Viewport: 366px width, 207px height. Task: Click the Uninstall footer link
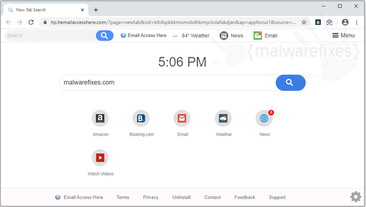[181, 197]
